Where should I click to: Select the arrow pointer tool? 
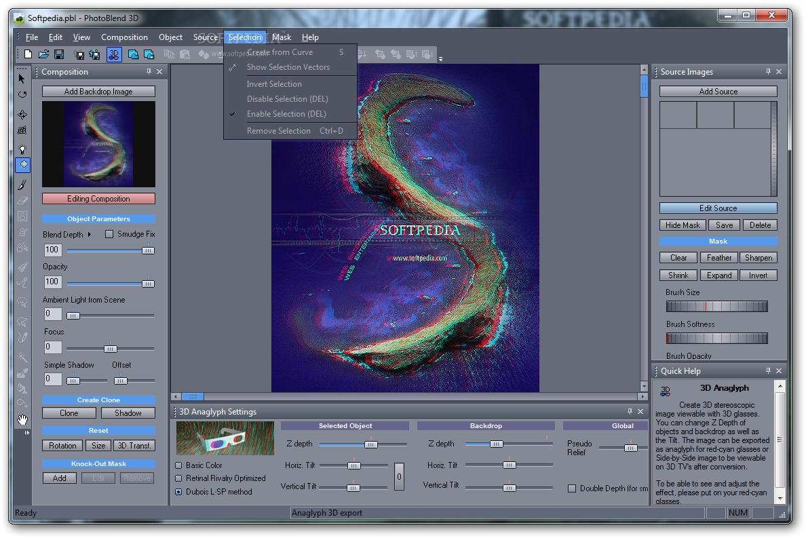click(22, 79)
